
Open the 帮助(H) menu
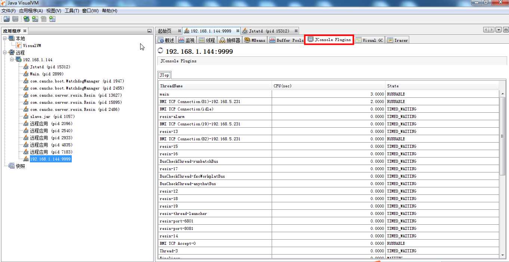click(109, 11)
